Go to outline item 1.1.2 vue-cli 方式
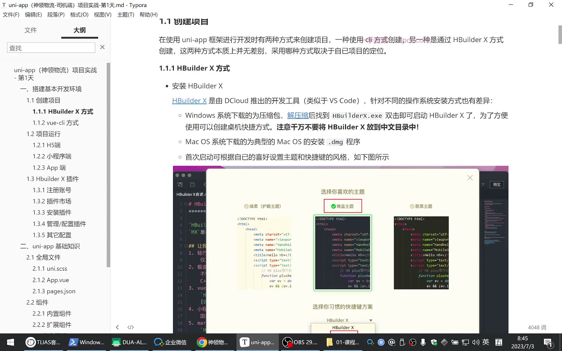 [x=56, y=123]
